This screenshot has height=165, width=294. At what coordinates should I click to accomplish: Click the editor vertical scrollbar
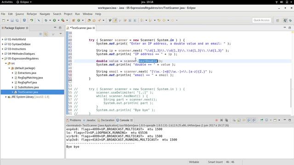pyautogui.click(x=291, y=93)
